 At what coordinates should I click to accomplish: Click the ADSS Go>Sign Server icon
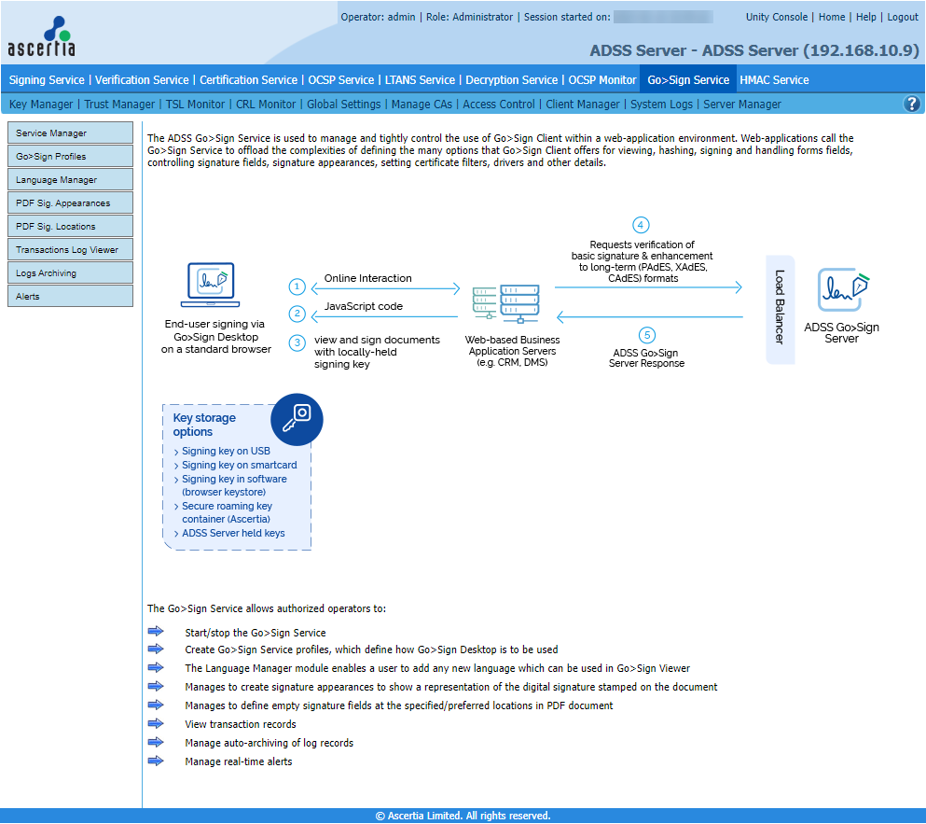842,290
